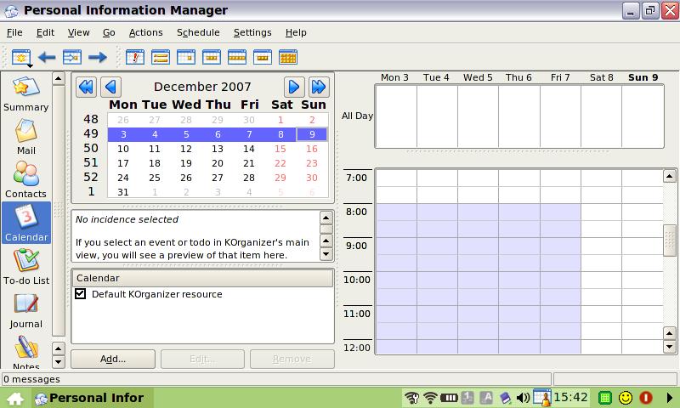Click the Add... calendar resource button
This screenshot has height=408, width=680.
point(113,359)
